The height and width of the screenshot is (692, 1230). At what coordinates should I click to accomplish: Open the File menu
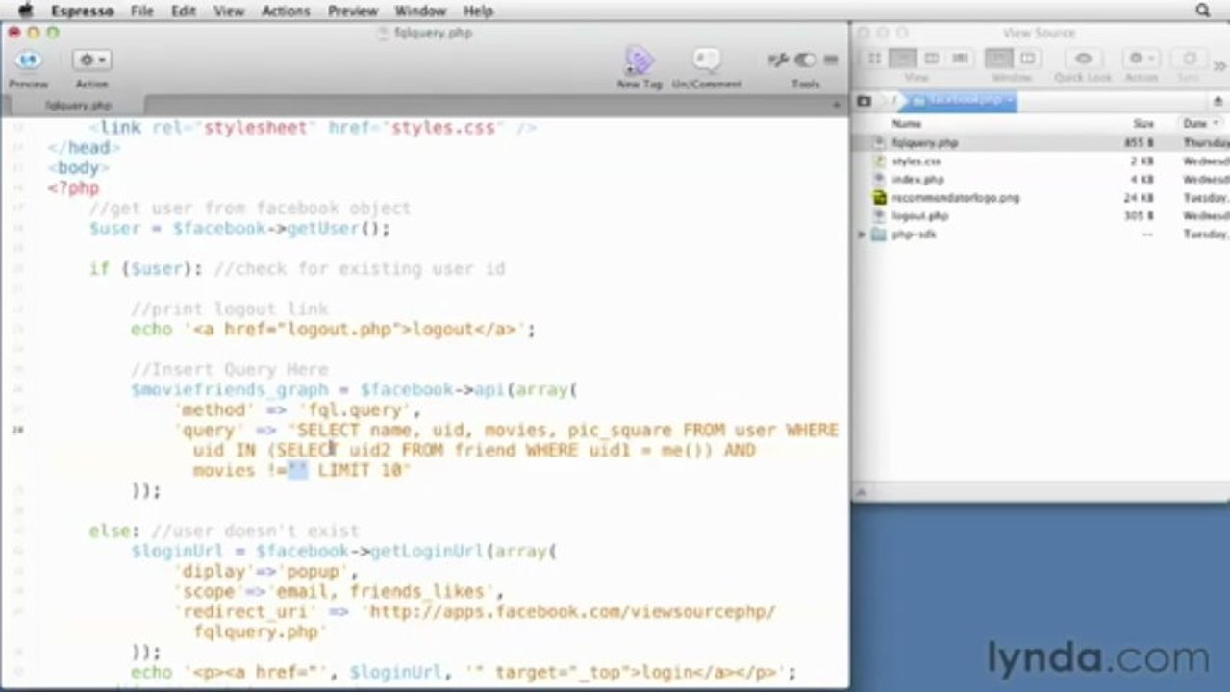coord(141,11)
